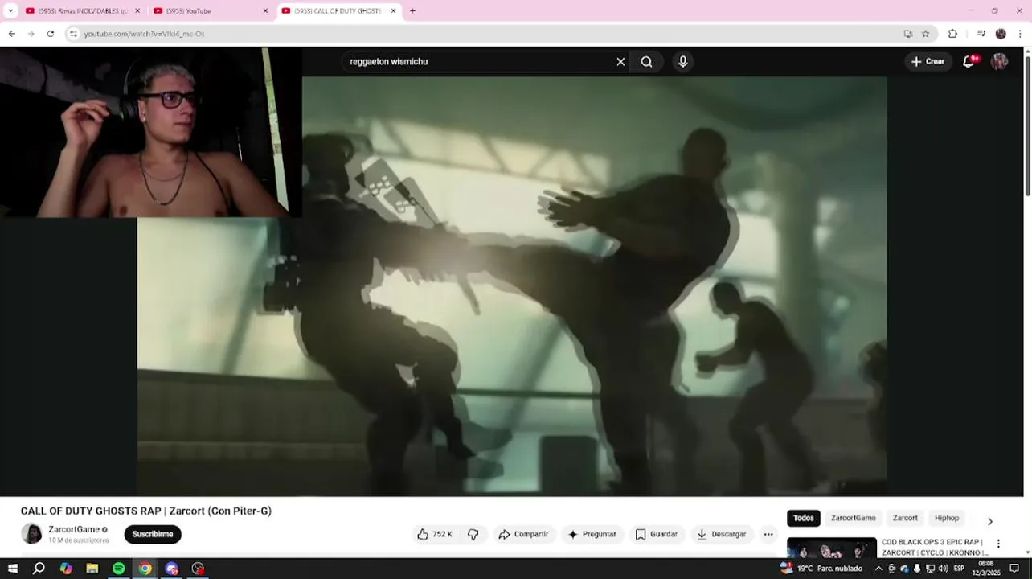Clear the YouTube search text with the X
The height and width of the screenshot is (579, 1032).
(x=620, y=62)
